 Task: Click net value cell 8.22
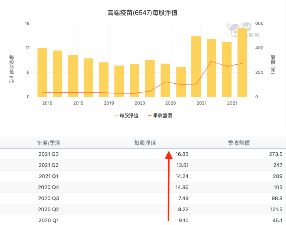183,209
